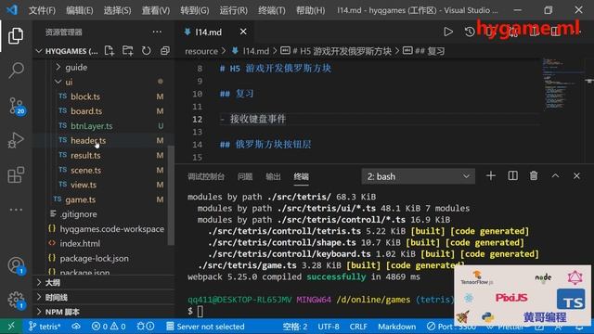Image resolution: width=594 pixels, height=334 pixels.
Task: Open index.html in explorer
Action: [80, 243]
